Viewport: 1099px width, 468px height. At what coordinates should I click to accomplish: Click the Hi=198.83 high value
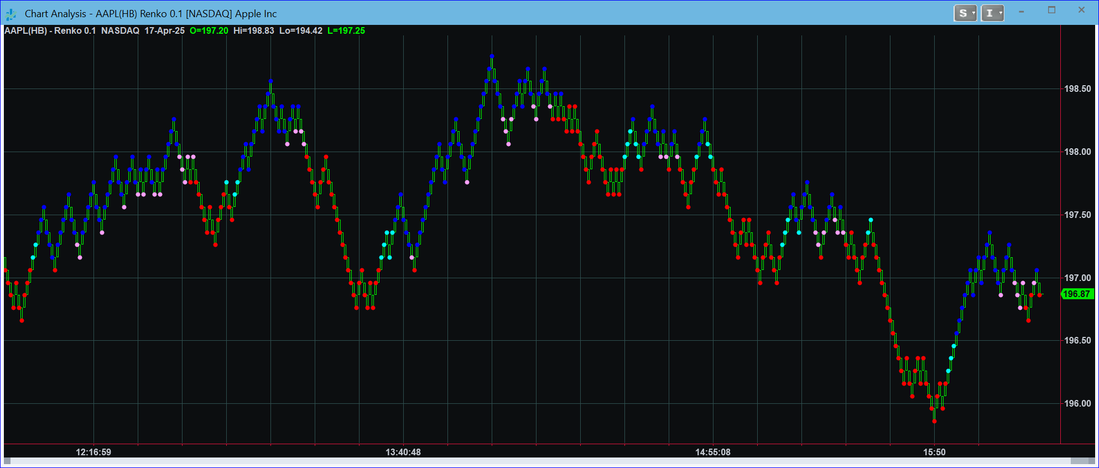253,31
